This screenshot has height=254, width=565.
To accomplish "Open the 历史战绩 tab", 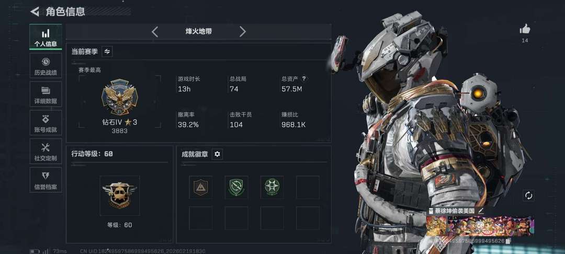I will [x=46, y=66].
